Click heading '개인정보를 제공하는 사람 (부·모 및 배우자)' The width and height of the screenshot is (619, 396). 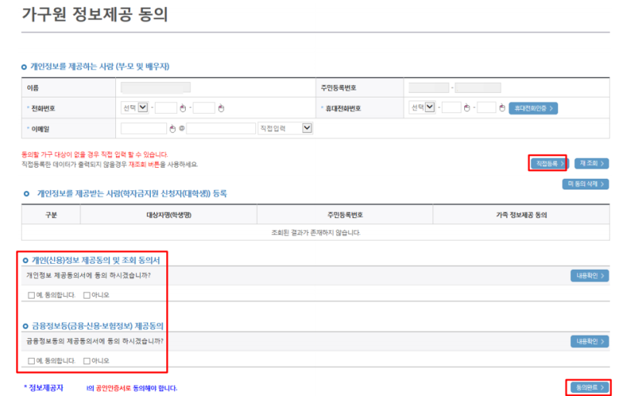(100, 67)
